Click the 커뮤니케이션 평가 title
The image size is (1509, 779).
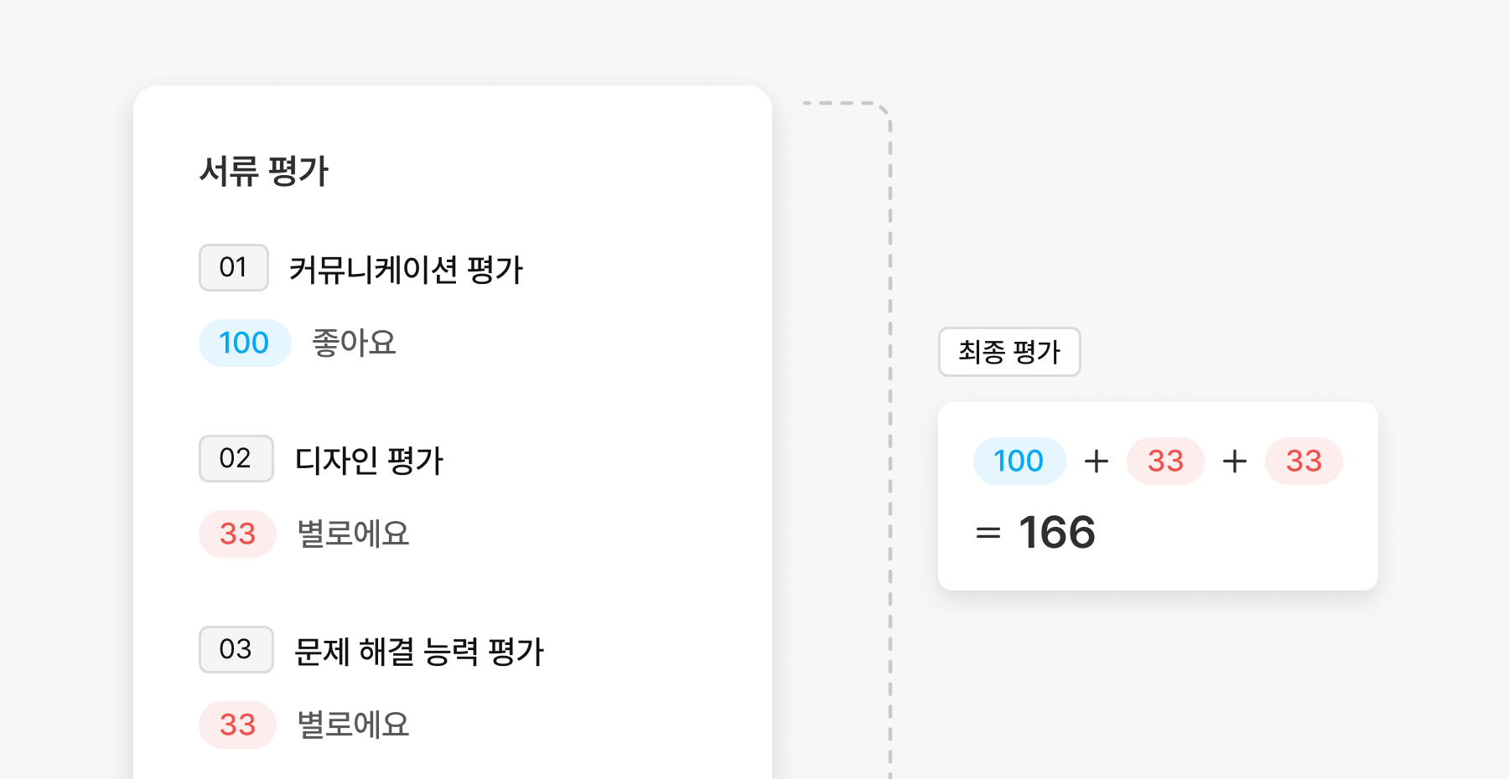[406, 270]
